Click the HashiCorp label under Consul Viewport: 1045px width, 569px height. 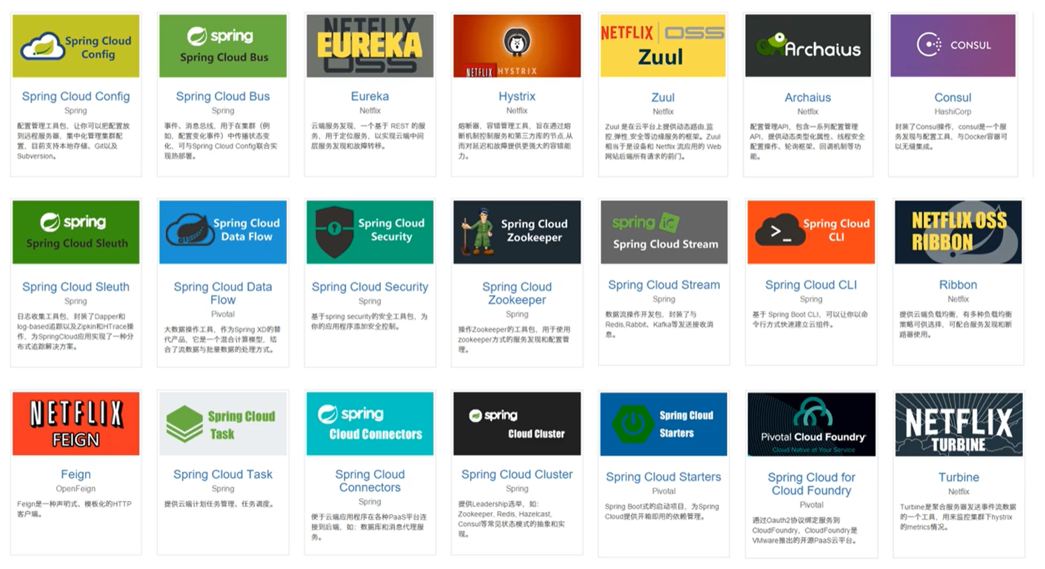pos(953,112)
